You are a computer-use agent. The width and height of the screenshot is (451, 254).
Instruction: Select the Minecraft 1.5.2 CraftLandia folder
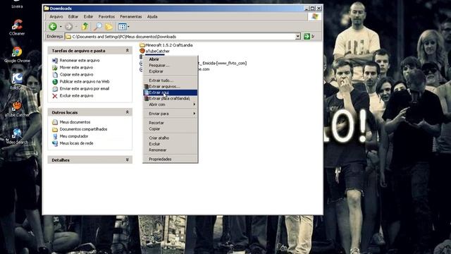click(x=166, y=45)
